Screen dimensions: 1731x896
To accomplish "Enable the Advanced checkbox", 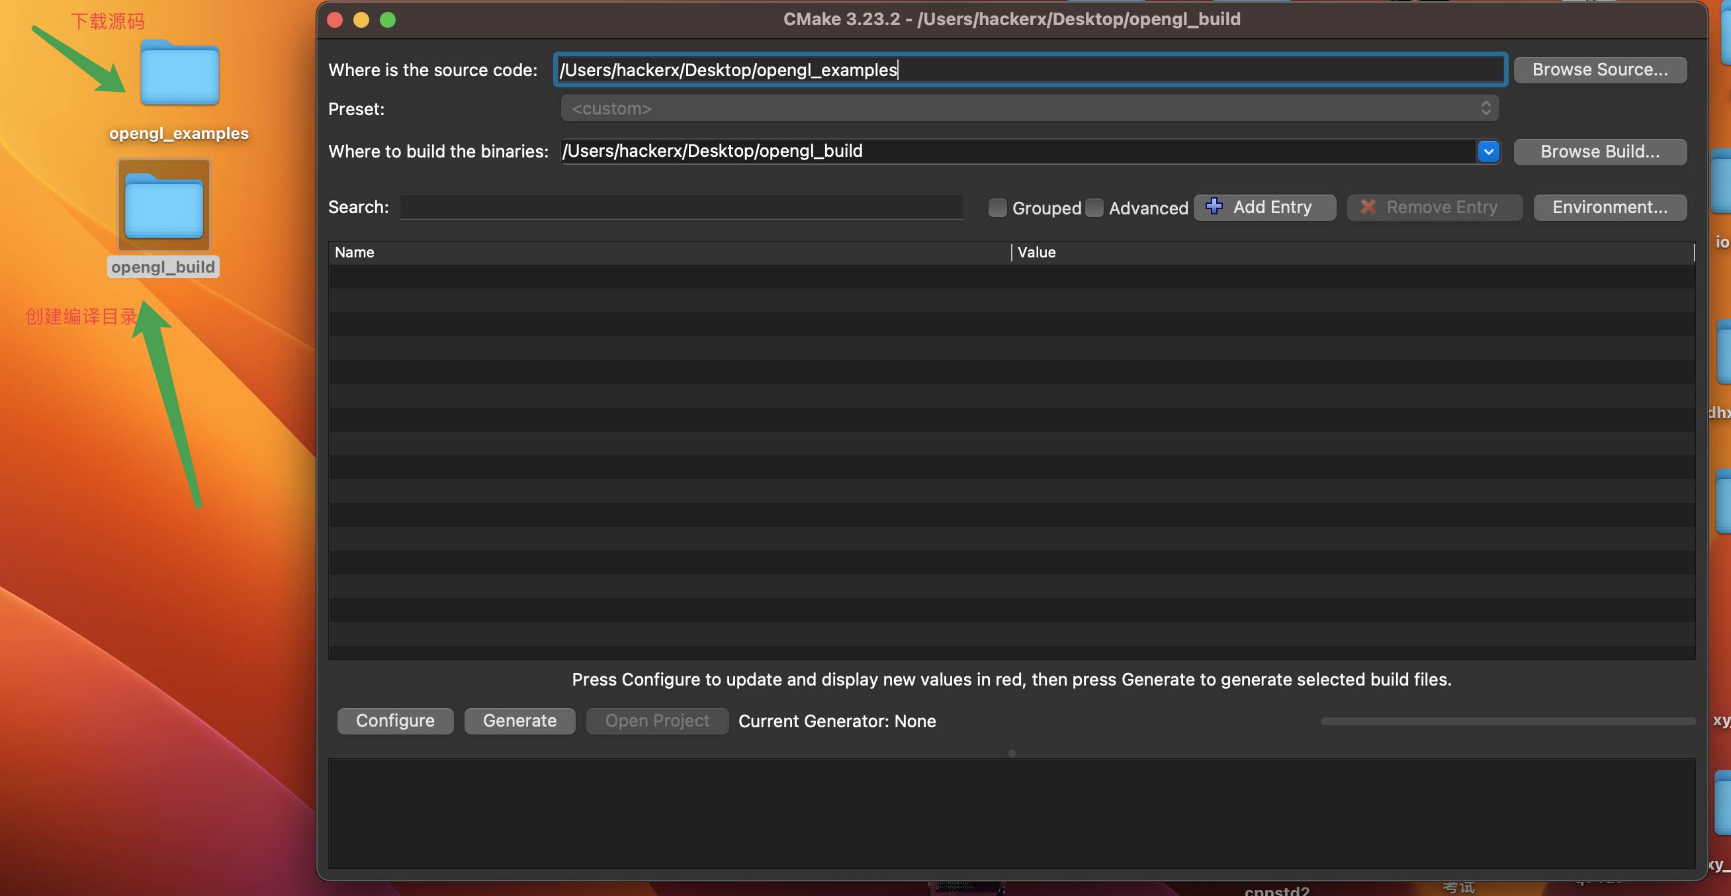I will point(1094,208).
